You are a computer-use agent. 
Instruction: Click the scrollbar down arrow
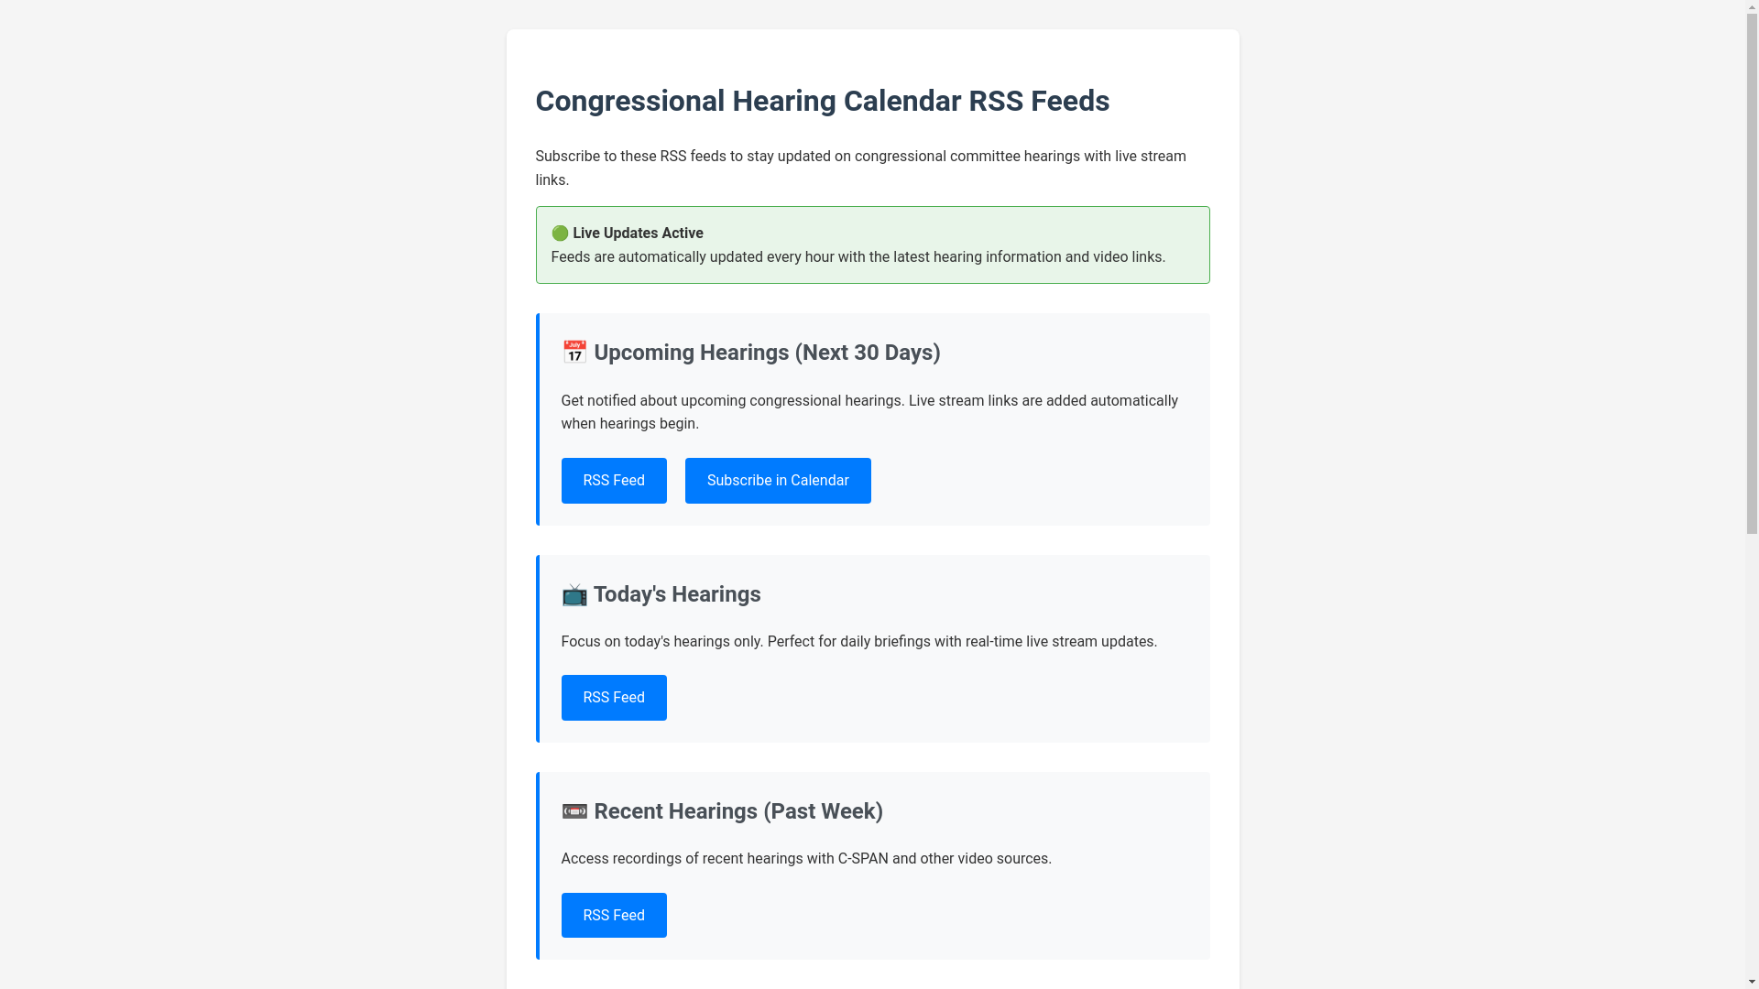(1752, 982)
